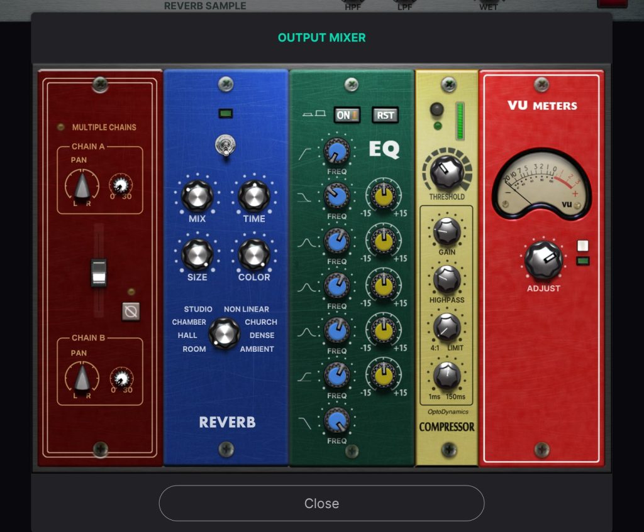The height and width of the screenshot is (532, 644).
Task: Click the Reverb TIME knob
Action: click(x=253, y=196)
